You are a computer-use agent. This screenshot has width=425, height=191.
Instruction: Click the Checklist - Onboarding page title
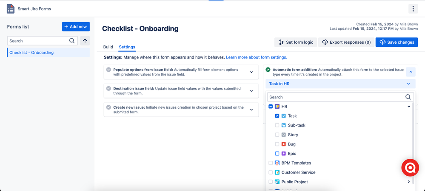click(x=140, y=28)
